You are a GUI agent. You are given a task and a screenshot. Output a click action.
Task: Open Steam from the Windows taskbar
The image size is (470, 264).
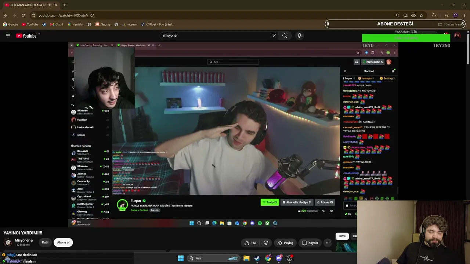click(257, 258)
